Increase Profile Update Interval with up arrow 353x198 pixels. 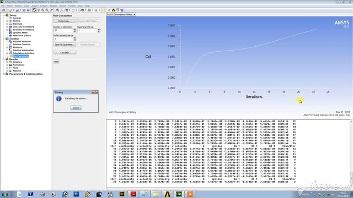click(75, 38)
